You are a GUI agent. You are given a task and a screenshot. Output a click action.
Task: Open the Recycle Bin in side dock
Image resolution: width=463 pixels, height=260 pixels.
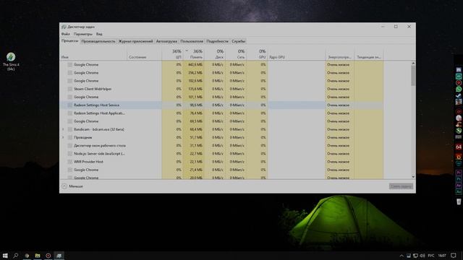459,201
